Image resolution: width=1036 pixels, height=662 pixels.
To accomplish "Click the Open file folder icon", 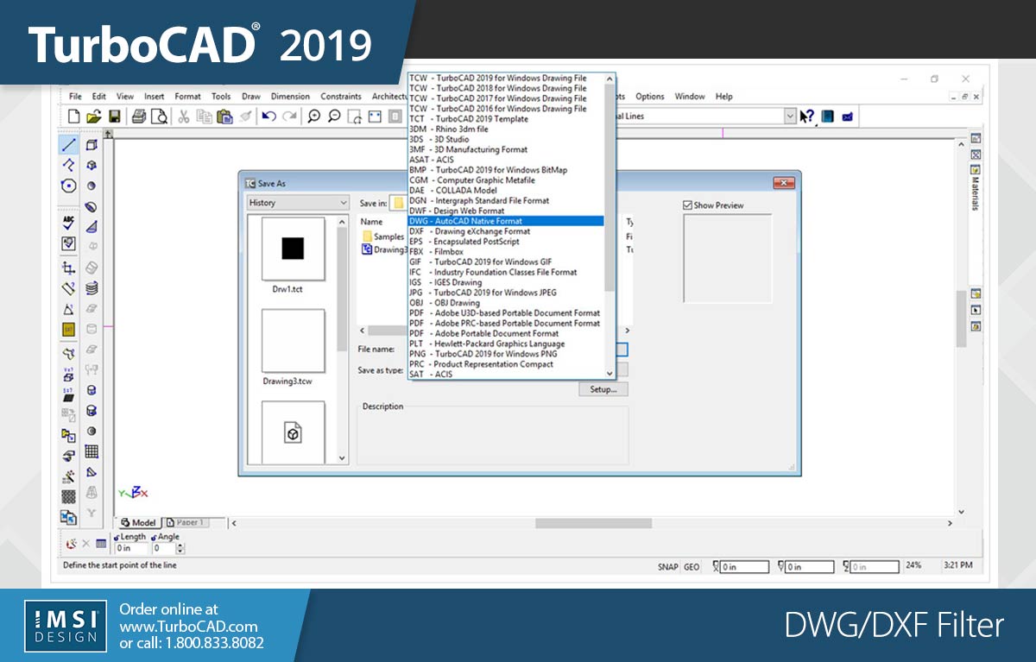I will (93, 117).
